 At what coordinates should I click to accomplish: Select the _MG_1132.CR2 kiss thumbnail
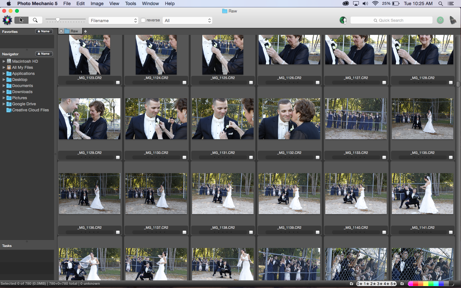pyautogui.click(x=289, y=119)
